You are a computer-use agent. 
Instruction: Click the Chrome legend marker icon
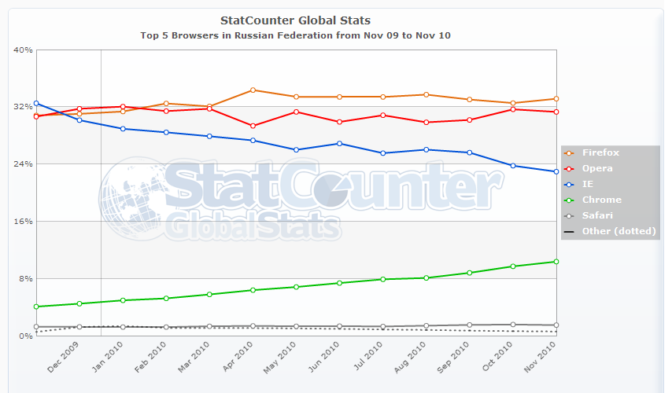tap(569, 200)
